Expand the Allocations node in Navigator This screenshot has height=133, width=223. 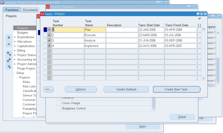point(15,42)
